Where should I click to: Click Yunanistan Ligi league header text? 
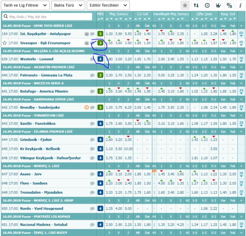[x=48, y=116]
